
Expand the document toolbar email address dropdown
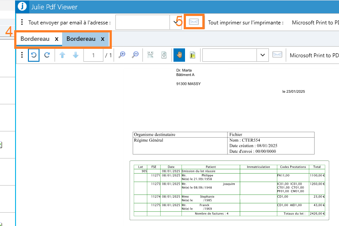[263, 55]
